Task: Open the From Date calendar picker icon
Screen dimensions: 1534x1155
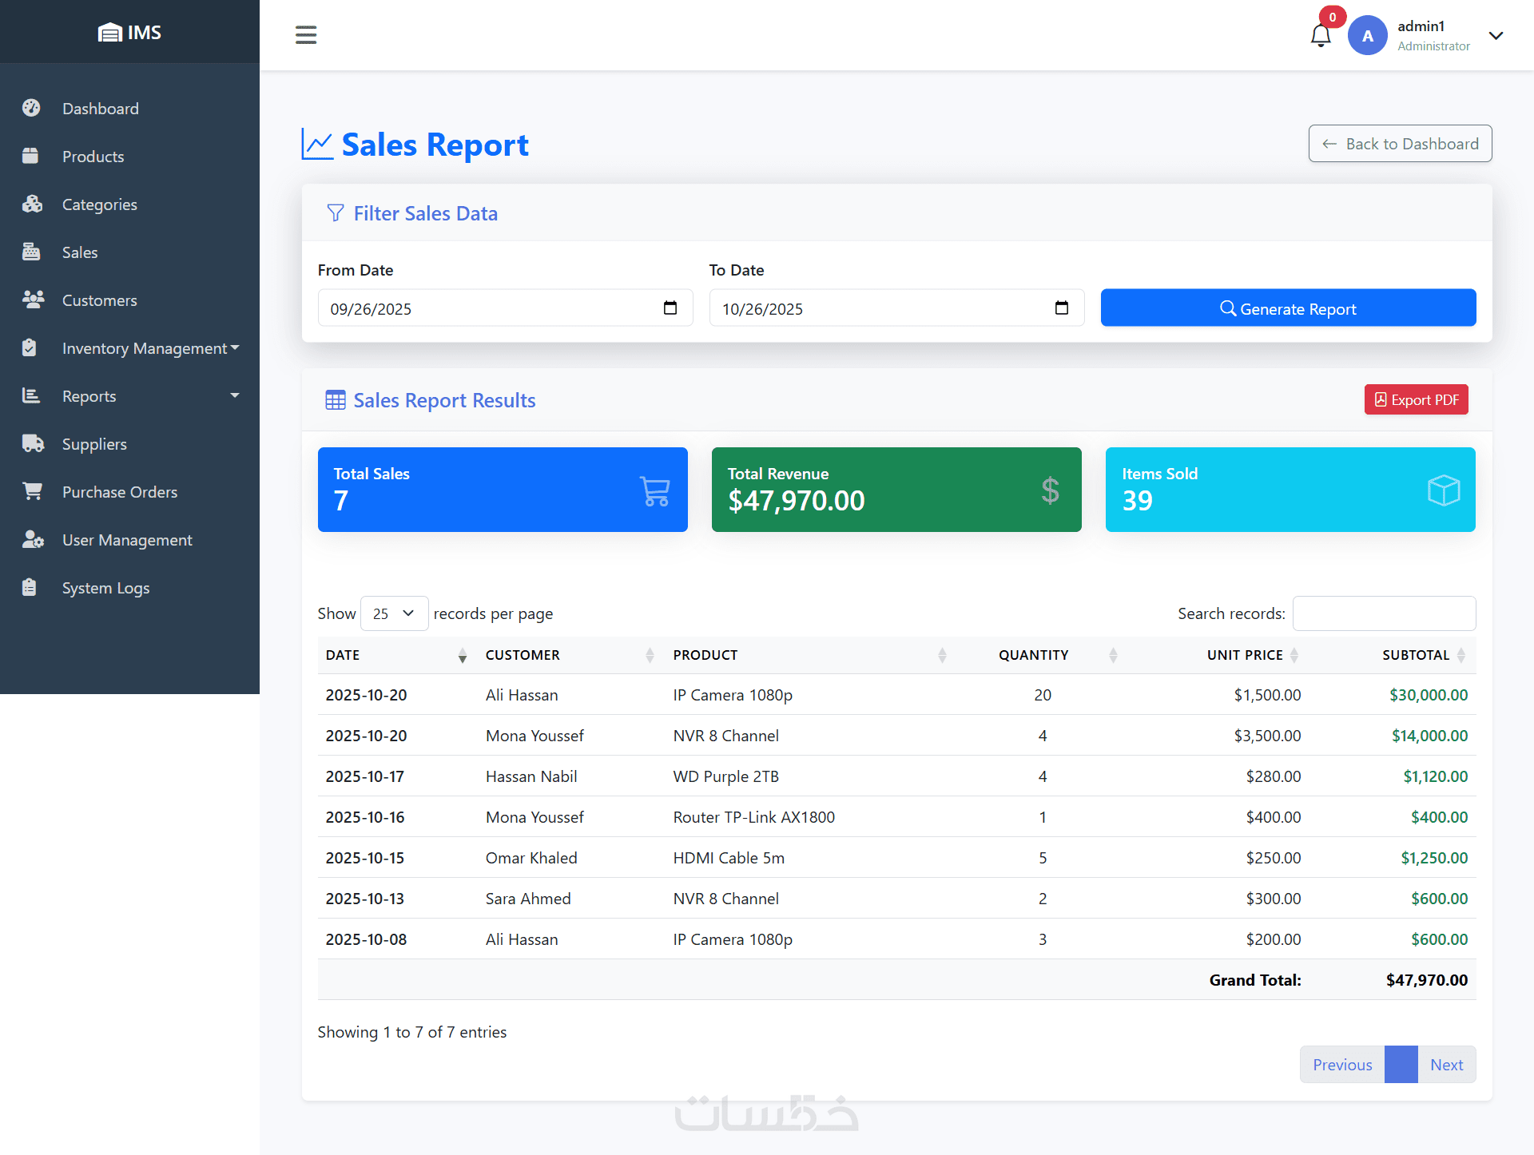Action: click(x=670, y=308)
